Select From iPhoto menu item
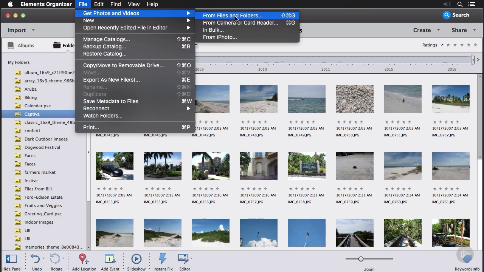Image resolution: width=484 pixels, height=272 pixels. 247,37
